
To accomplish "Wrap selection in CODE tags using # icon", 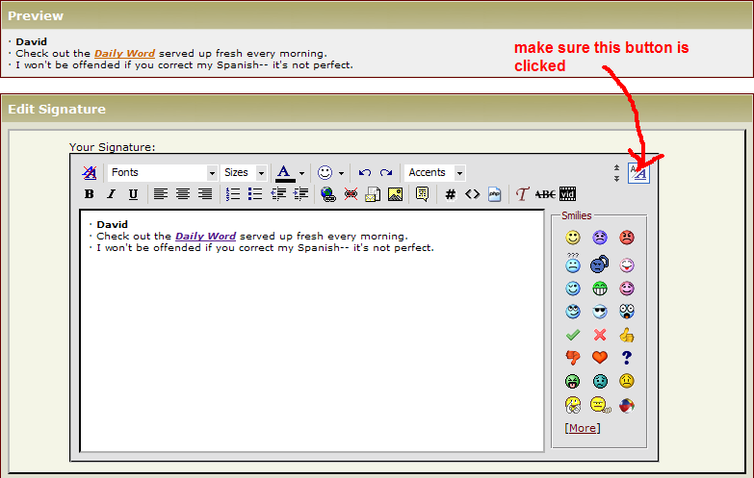I will 450,194.
